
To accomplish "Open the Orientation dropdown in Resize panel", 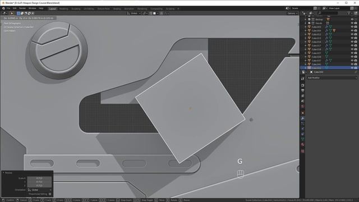I will [39, 190].
